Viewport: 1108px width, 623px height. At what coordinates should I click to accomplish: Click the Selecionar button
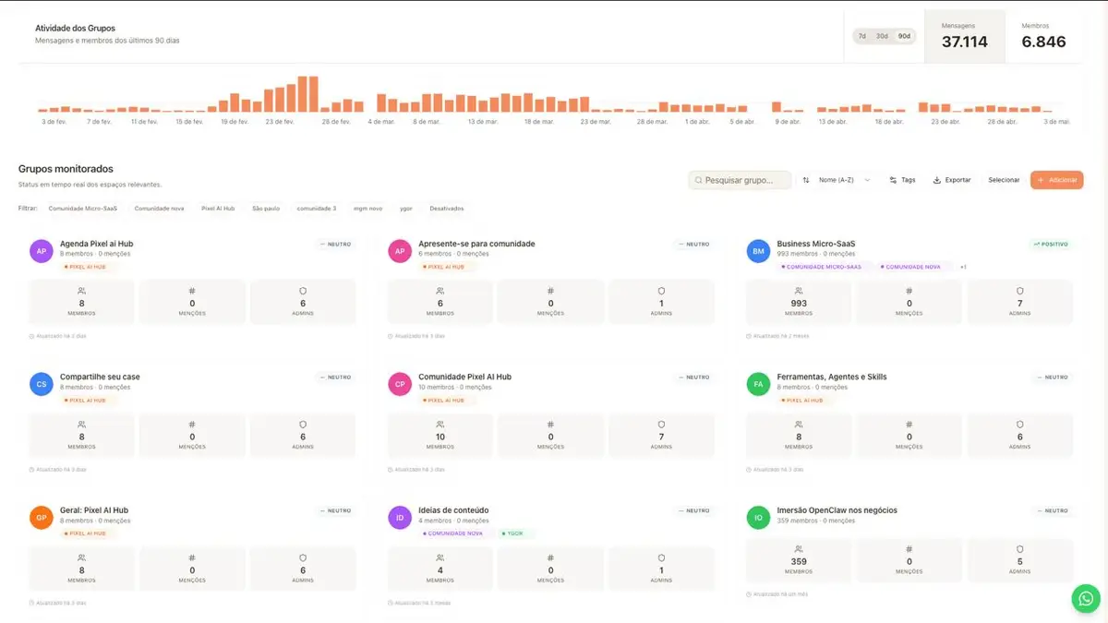tap(1004, 180)
